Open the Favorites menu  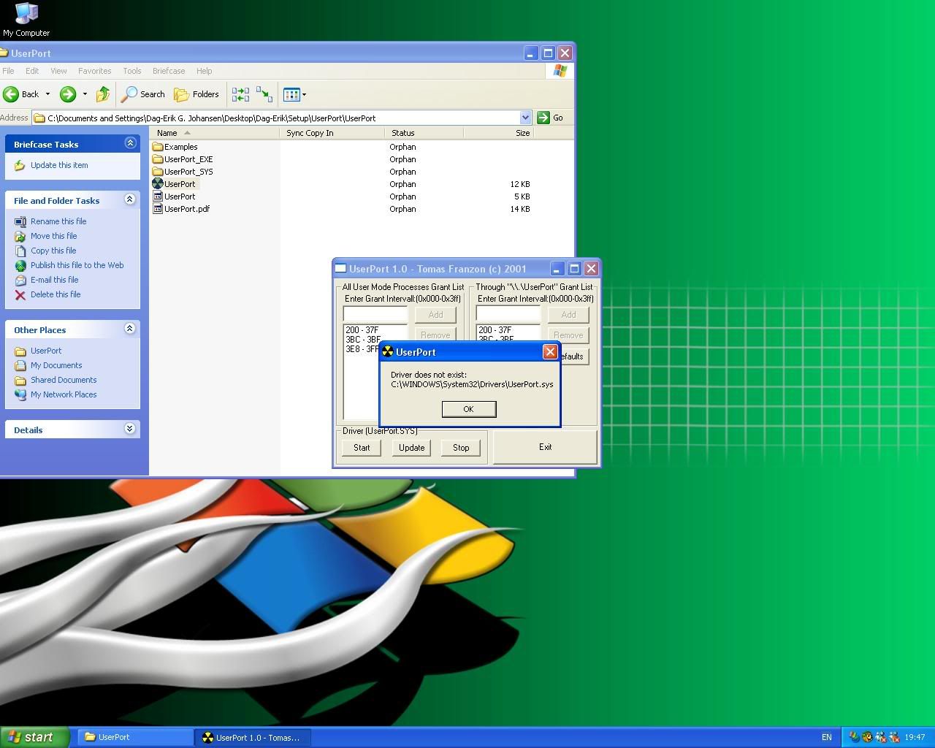tap(94, 71)
